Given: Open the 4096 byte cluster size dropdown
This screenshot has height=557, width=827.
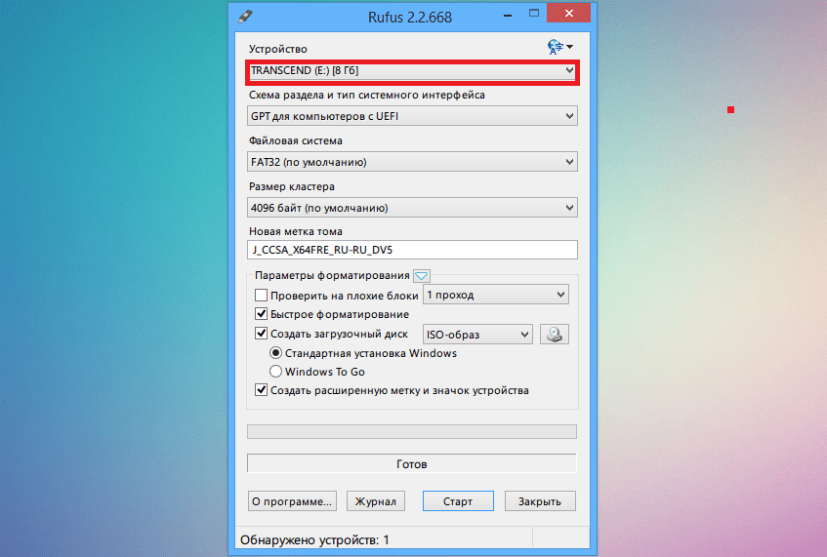Looking at the screenshot, I should click(x=412, y=208).
